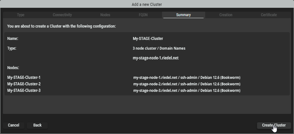Screen dimensions: 294x134
Task: Go back with the Back button
Action: pos(37,125)
